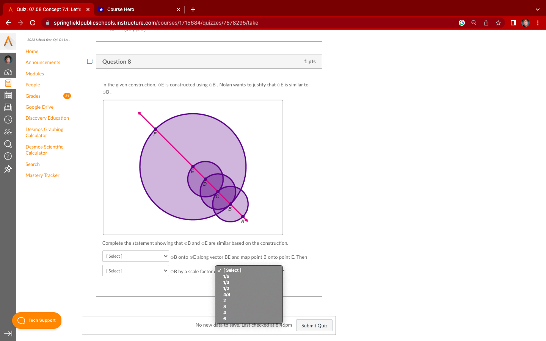Open Desmos Graphing Calculator link
Viewport: 546px width, 341px height.
click(44, 133)
